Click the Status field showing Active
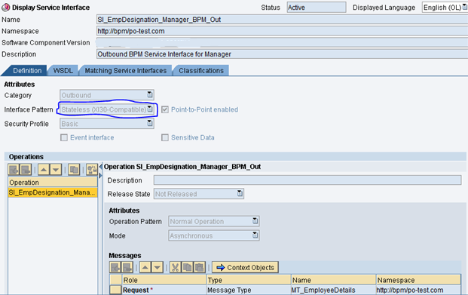 [x=317, y=8]
